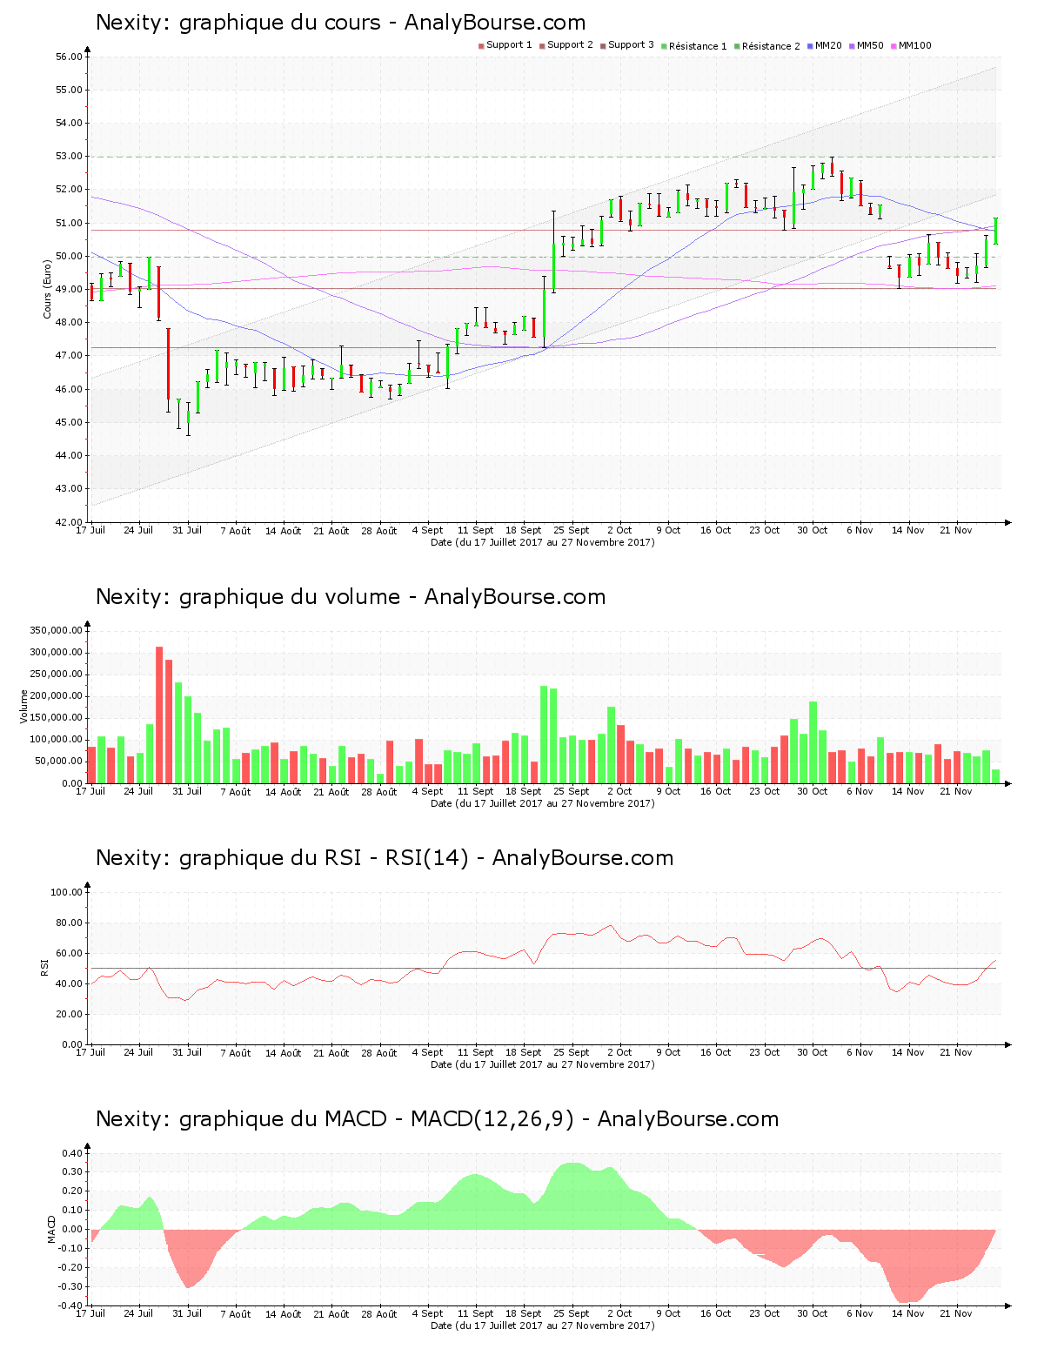Click the date range caption under price chart
The height and width of the screenshot is (1349, 1044).
coord(543,542)
